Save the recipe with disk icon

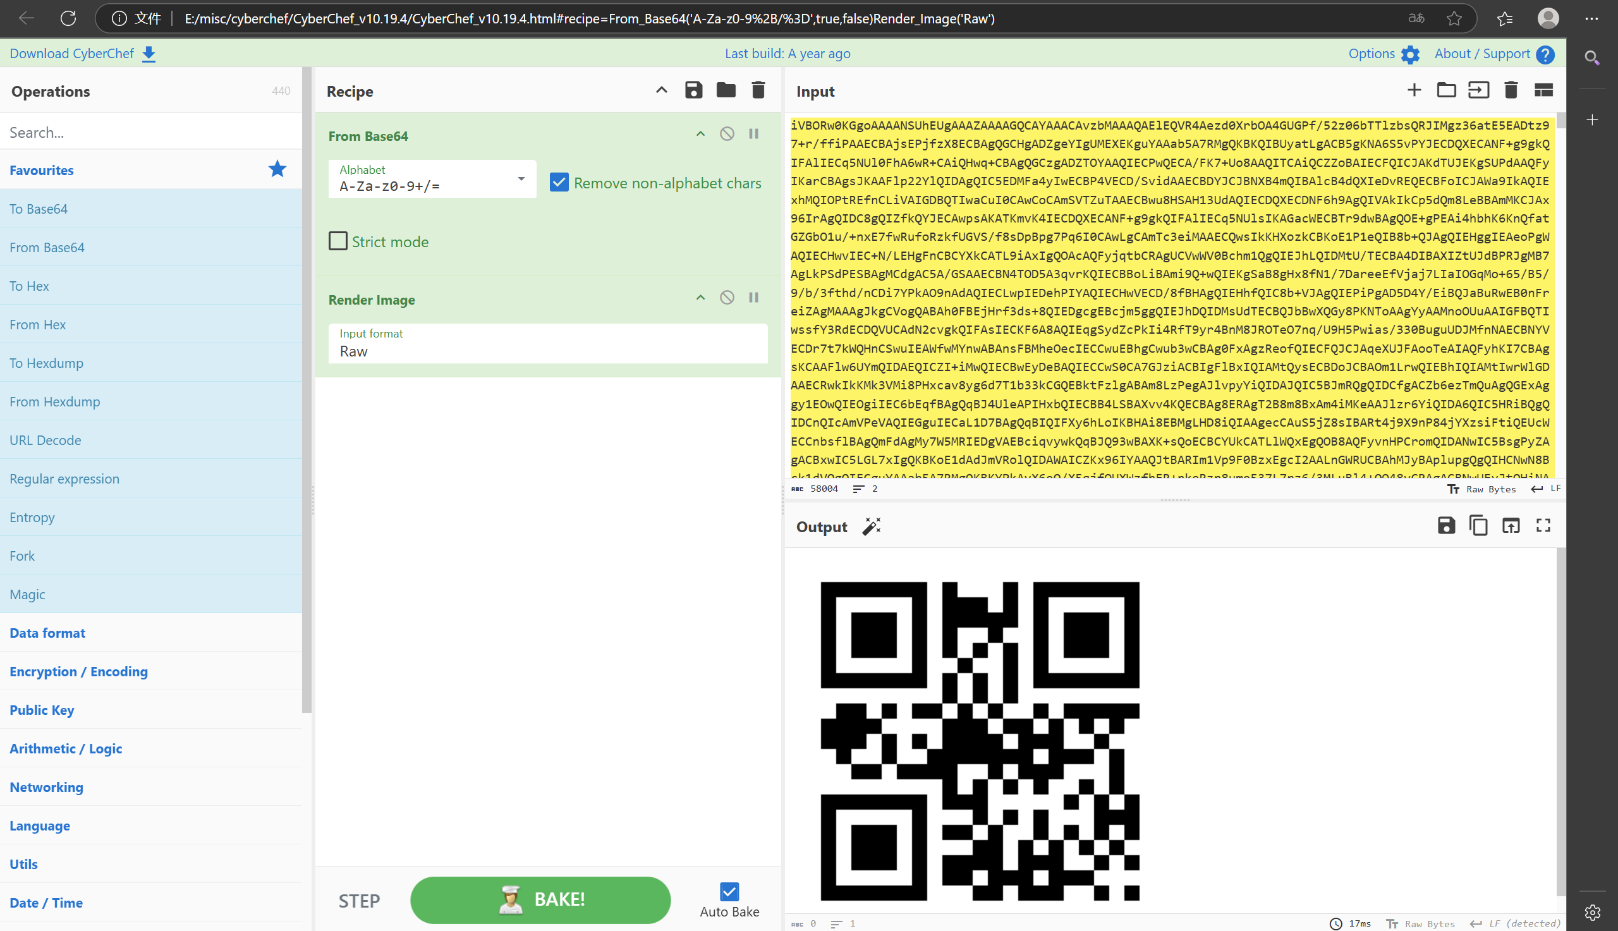click(x=693, y=90)
